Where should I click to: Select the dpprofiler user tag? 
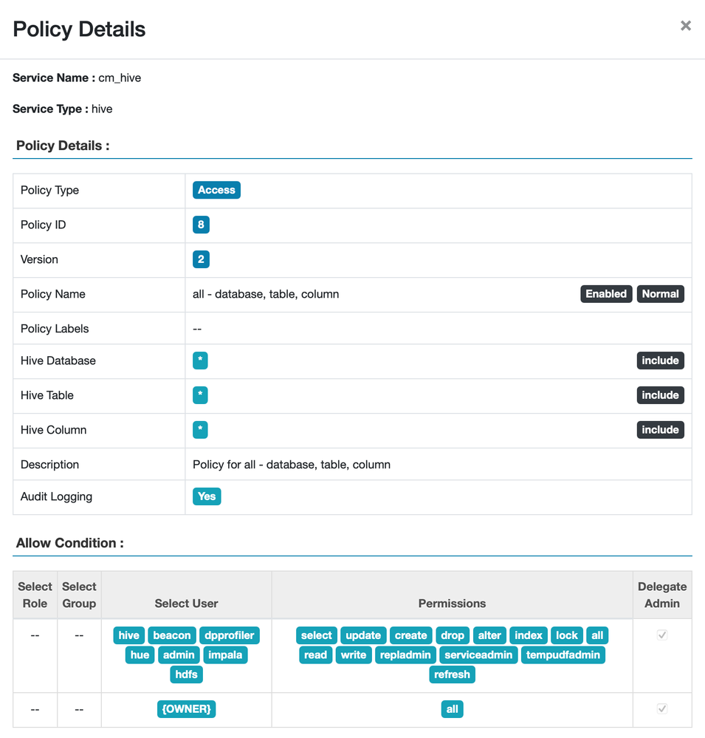click(x=229, y=635)
